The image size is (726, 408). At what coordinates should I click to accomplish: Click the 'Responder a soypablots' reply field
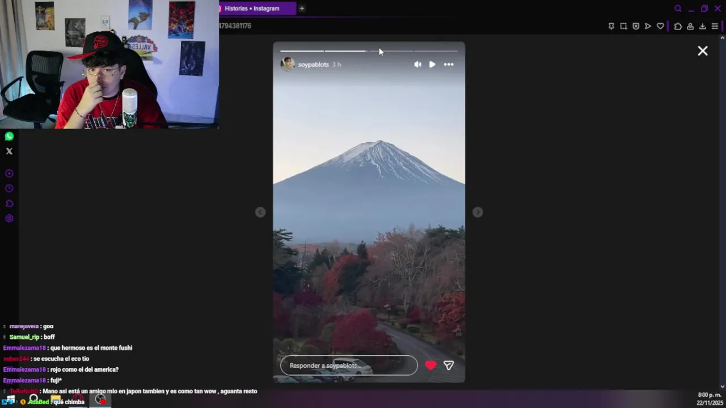(x=349, y=365)
